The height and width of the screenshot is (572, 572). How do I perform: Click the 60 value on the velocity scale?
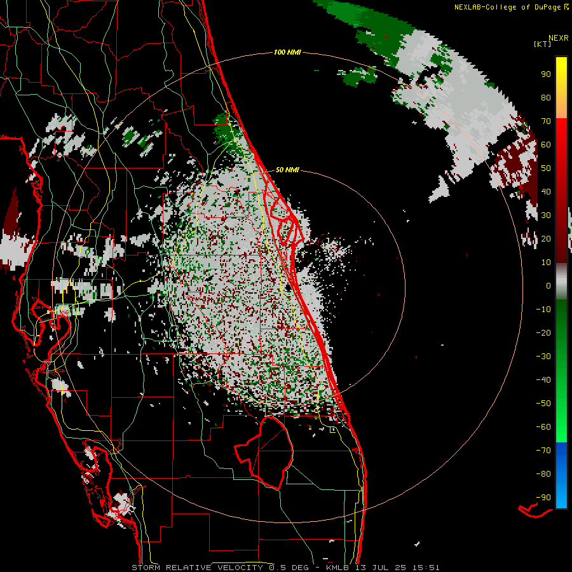(546, 144)
